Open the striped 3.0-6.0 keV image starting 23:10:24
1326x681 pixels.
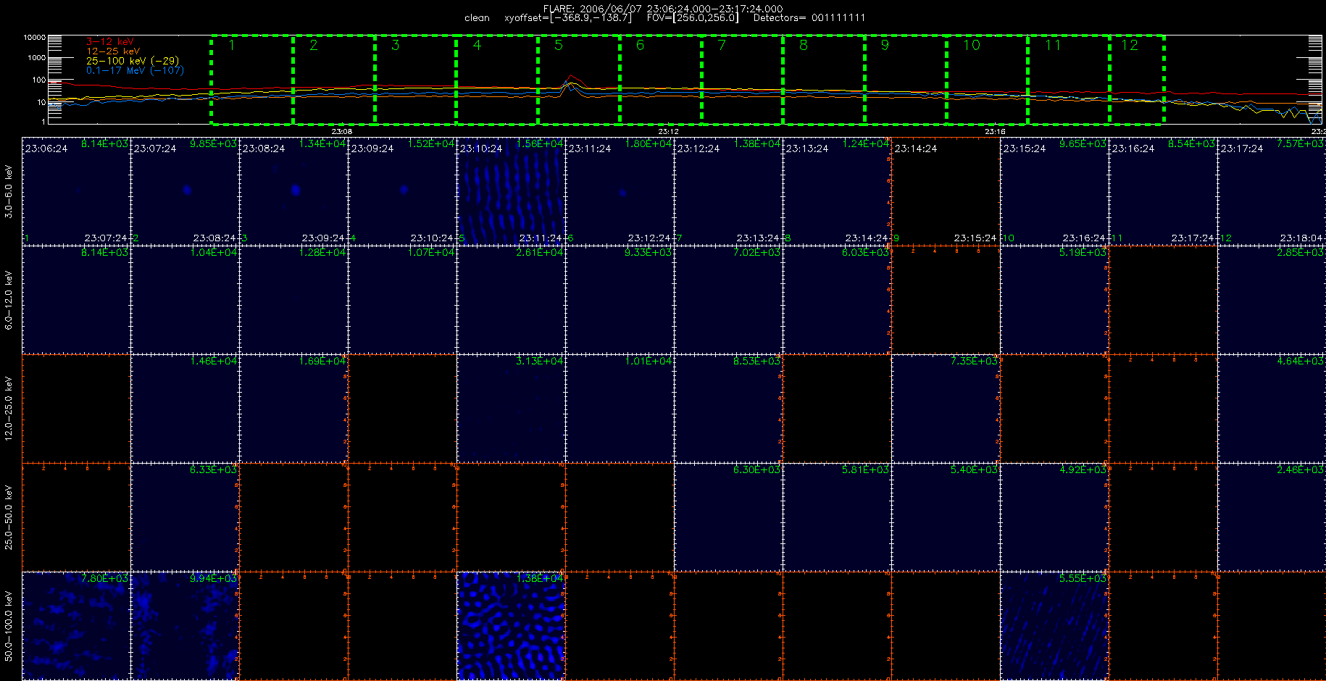511,191
